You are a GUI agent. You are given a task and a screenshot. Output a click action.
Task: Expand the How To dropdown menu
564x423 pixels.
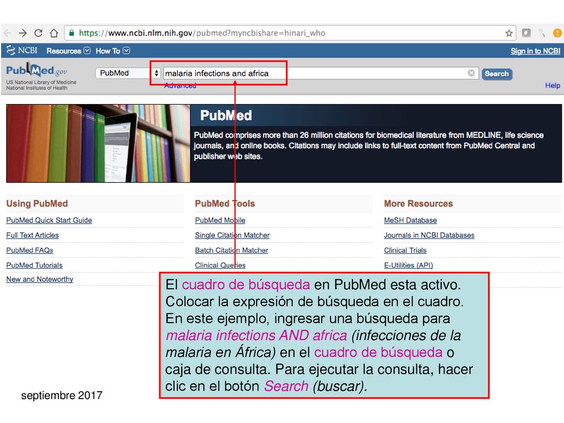(112, 51)
